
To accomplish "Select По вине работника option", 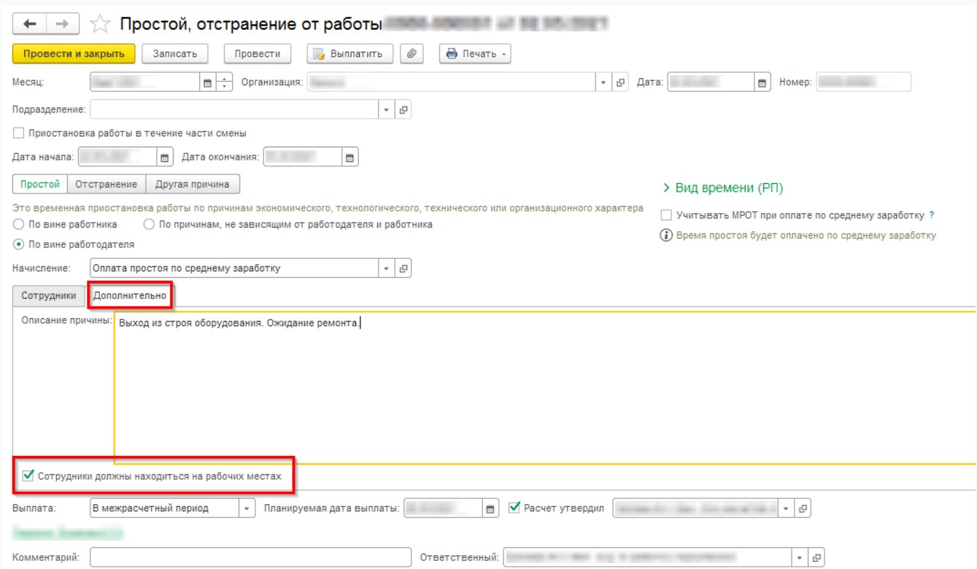I will tap(19, 225).
